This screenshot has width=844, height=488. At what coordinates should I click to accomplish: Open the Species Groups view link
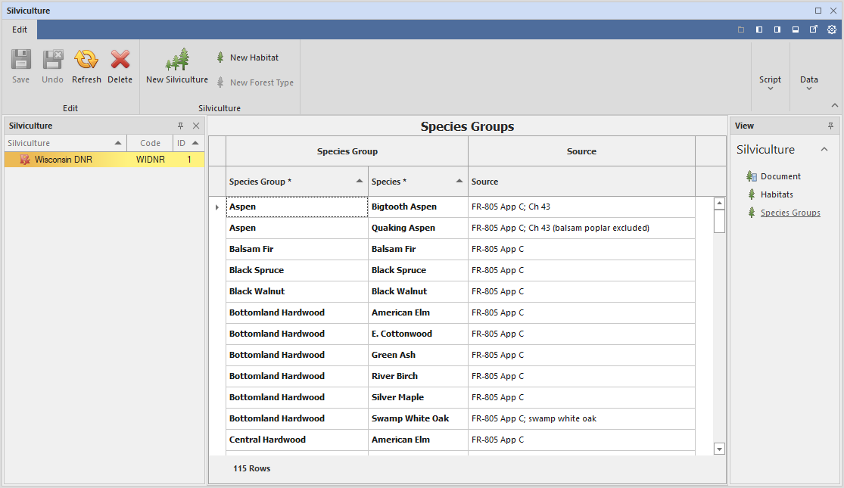click(790, 213)
